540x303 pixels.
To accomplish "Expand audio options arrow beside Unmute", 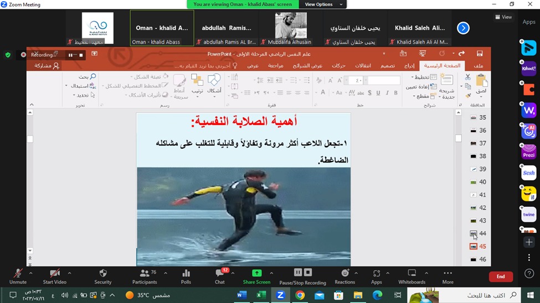I will tap(30, 273).
